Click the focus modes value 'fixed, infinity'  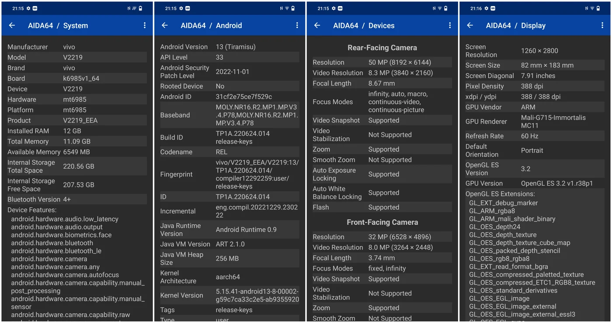coord(387,268)
